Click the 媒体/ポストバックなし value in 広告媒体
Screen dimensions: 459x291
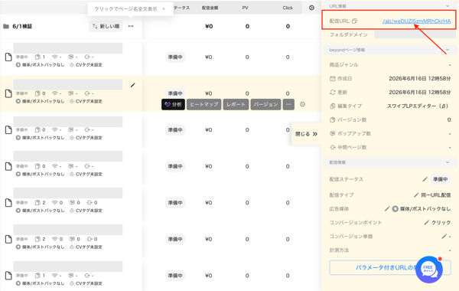pos(425,208)
